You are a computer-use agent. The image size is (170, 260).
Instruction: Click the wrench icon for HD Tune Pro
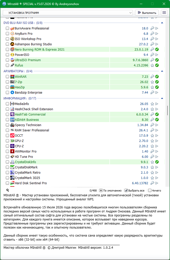[x=152, y=157]
